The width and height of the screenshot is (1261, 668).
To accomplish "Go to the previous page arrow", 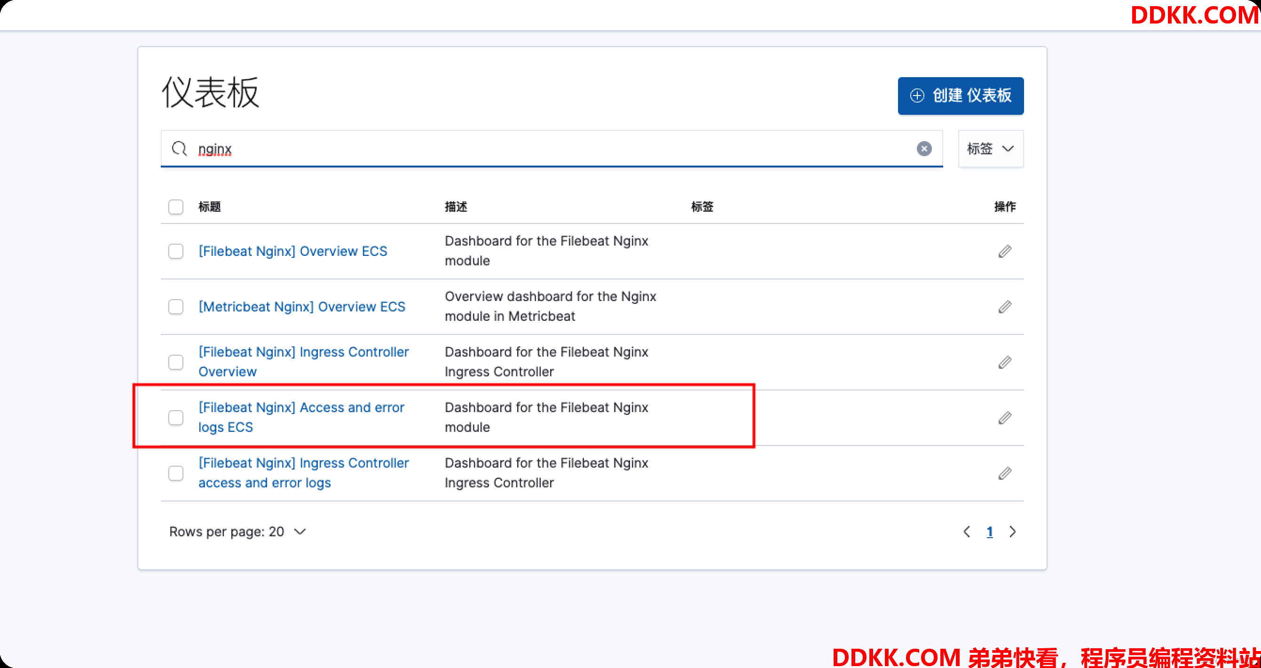I will coord(967,532).
